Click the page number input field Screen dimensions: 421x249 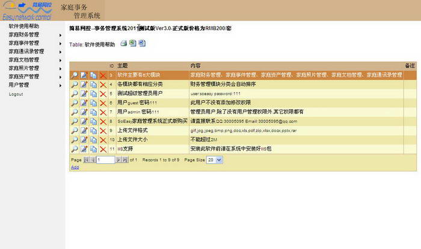[x=105, y=160]
